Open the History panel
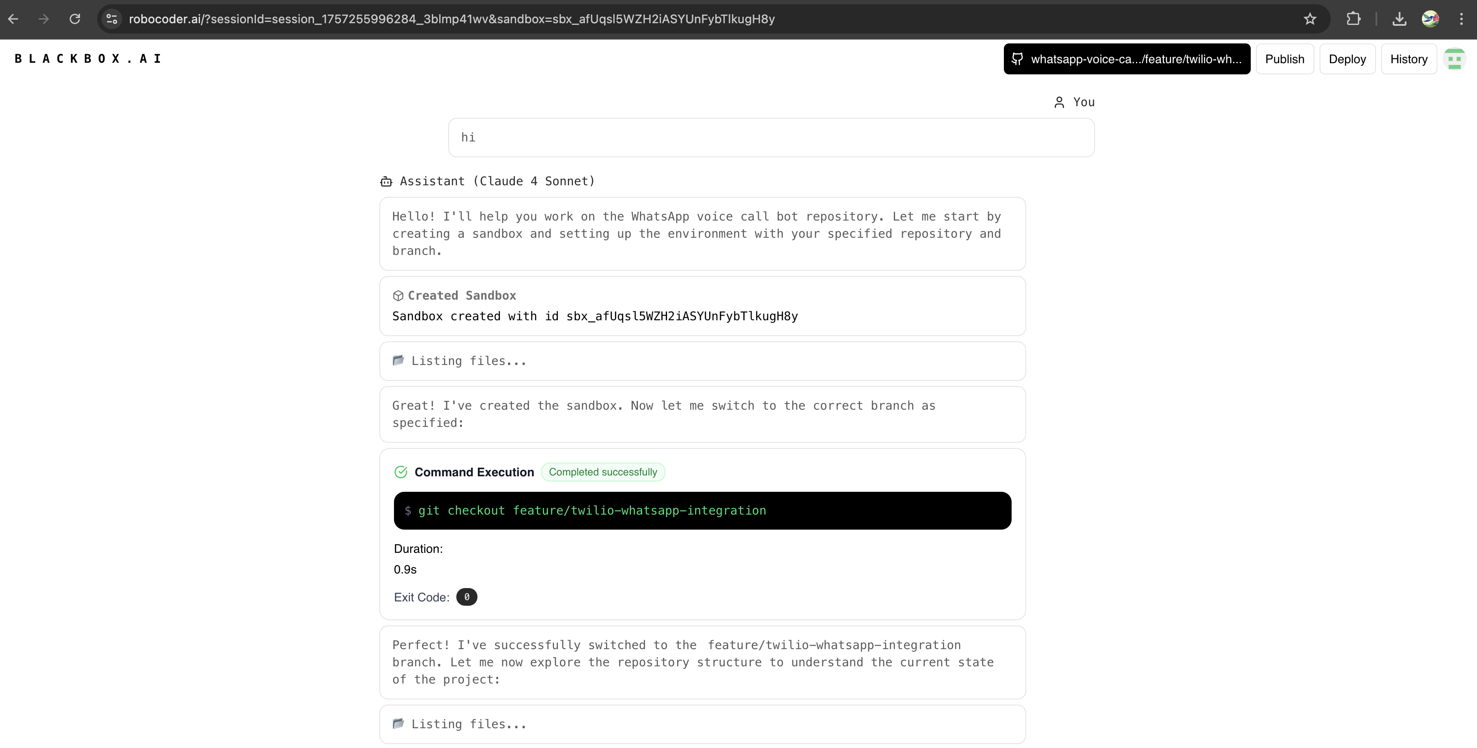Viewport: 1477px width, 748px height. [1408, 59]
